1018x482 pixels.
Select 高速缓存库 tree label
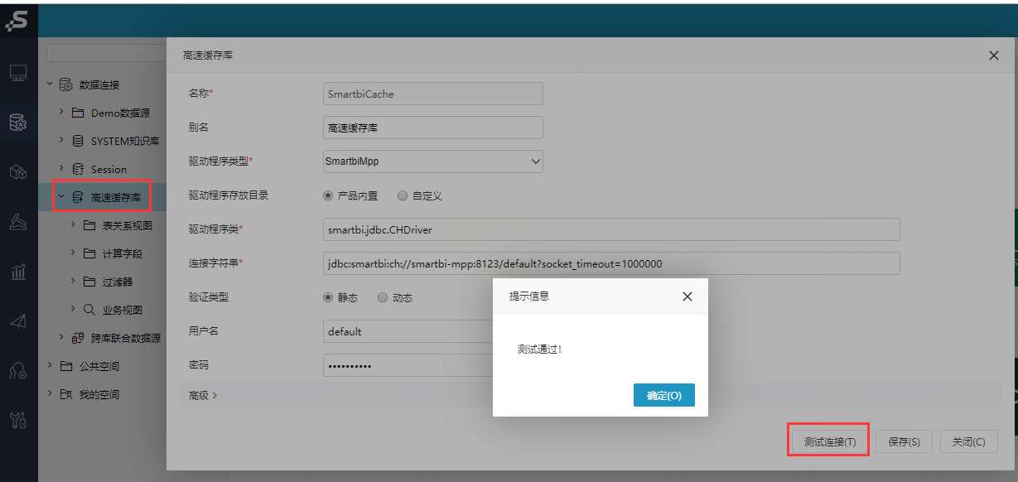[115, 197]
